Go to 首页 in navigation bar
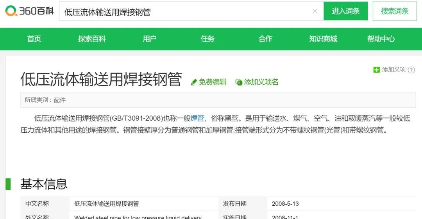Image resolution: width=422 pixels, height=219 pixels. tap(34, 39)
